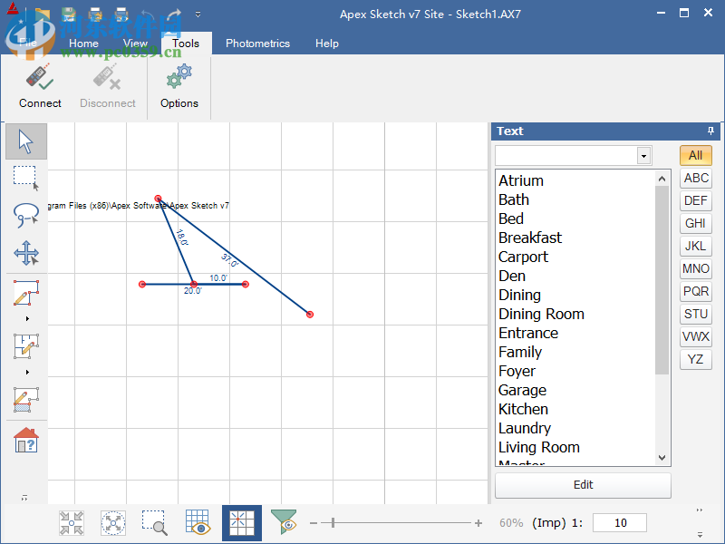Screen dimensions: 725x544
Task: Pin the Text panel
Action: 710,131
